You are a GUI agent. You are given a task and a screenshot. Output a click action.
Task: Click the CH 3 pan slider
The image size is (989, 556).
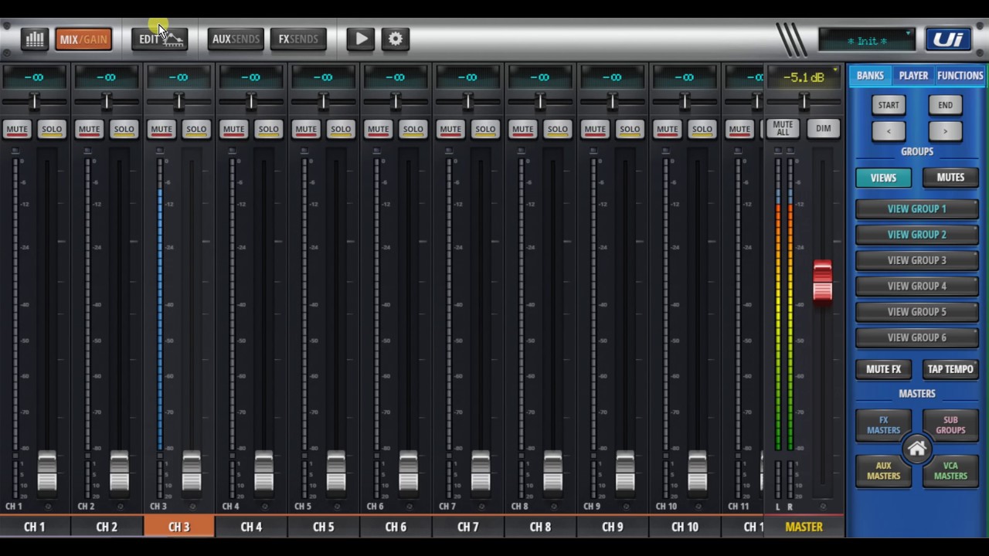coord(178,102)
